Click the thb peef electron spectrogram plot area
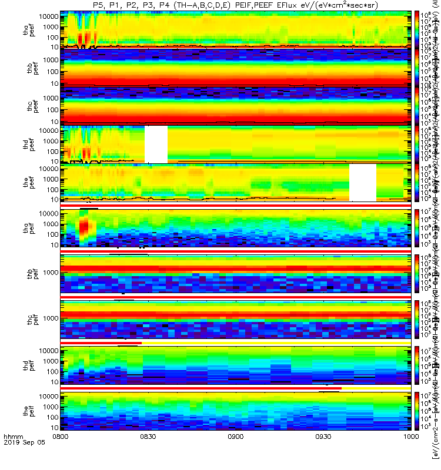 [236, 68]
